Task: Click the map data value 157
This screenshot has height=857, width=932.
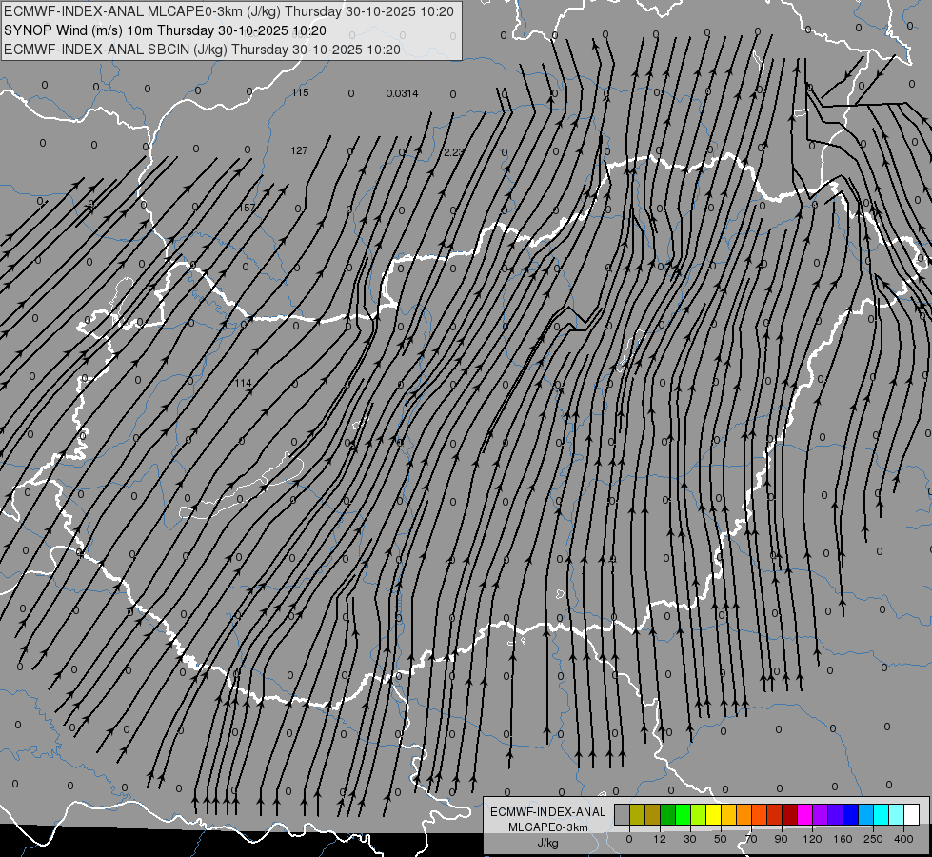Action: tap(246, 208)
